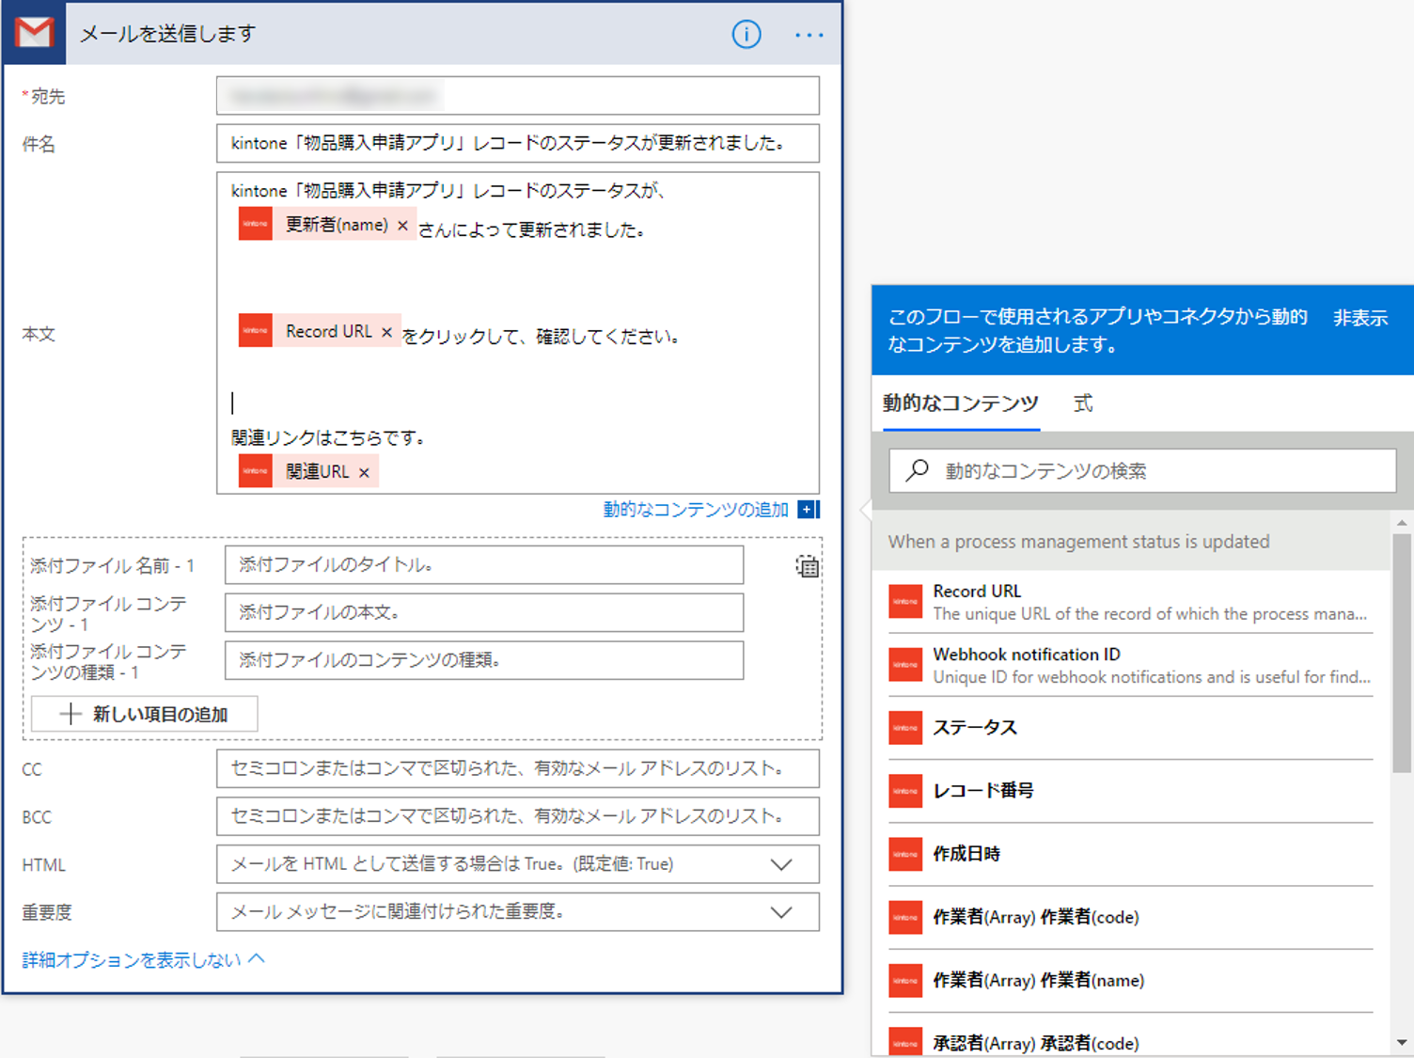Click kintone icon on 更新者(name) token
Screen dimensions: 1414x1058
256,224
